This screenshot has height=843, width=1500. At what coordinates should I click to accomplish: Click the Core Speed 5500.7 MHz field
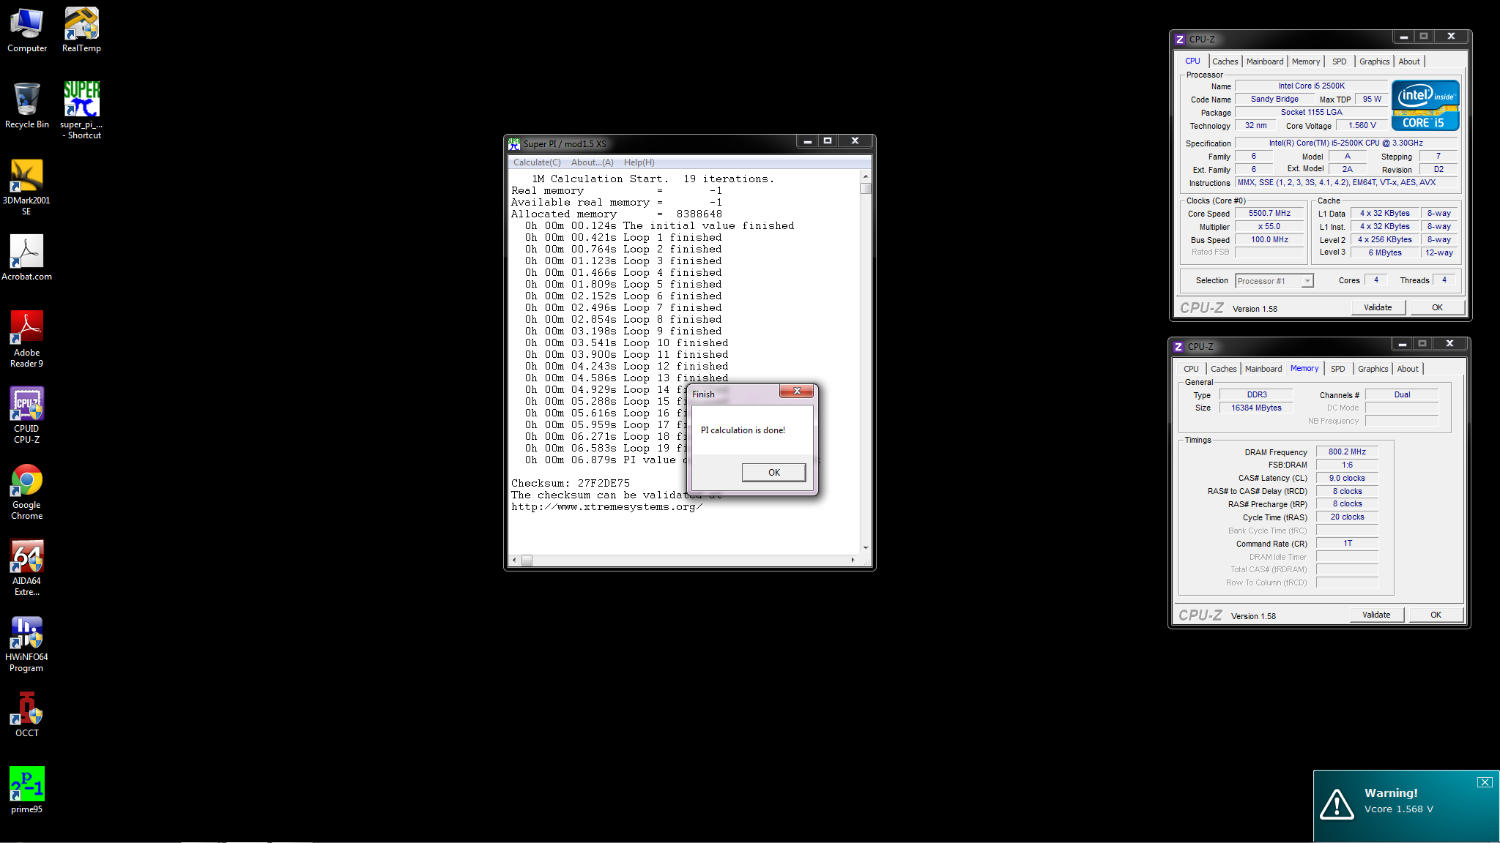click(1269, 214)
